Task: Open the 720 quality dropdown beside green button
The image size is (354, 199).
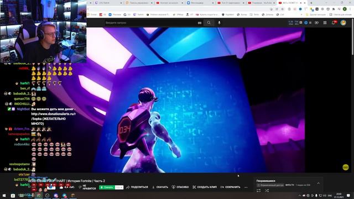Action: tap(119, 187)
